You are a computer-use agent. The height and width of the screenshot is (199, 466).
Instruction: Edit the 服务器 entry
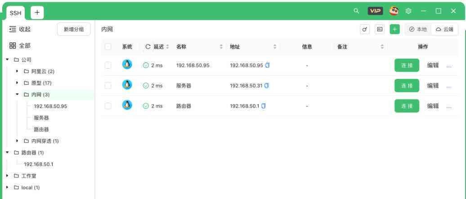click(x=433, y=86)
